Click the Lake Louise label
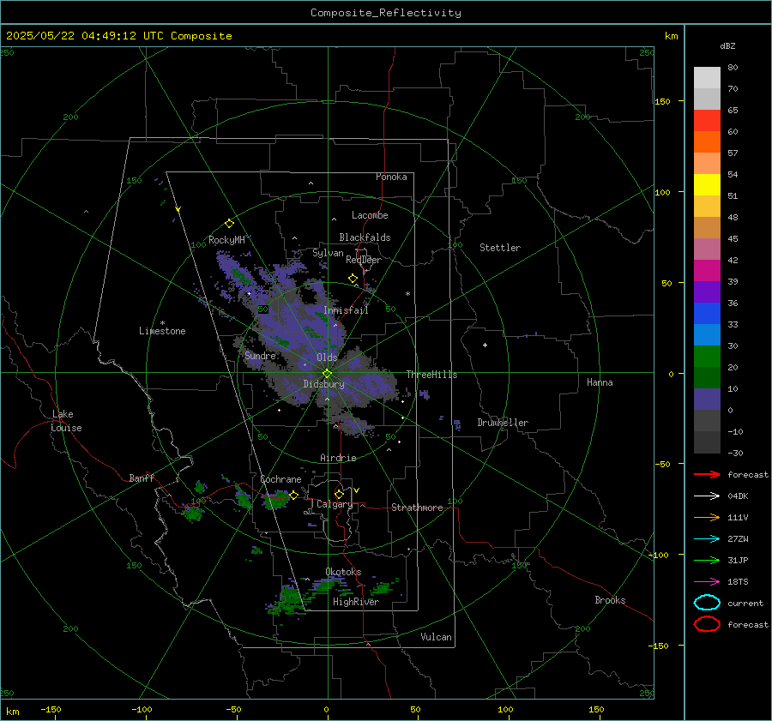This screenshot has height=721, width=772. tap(66, 421)
